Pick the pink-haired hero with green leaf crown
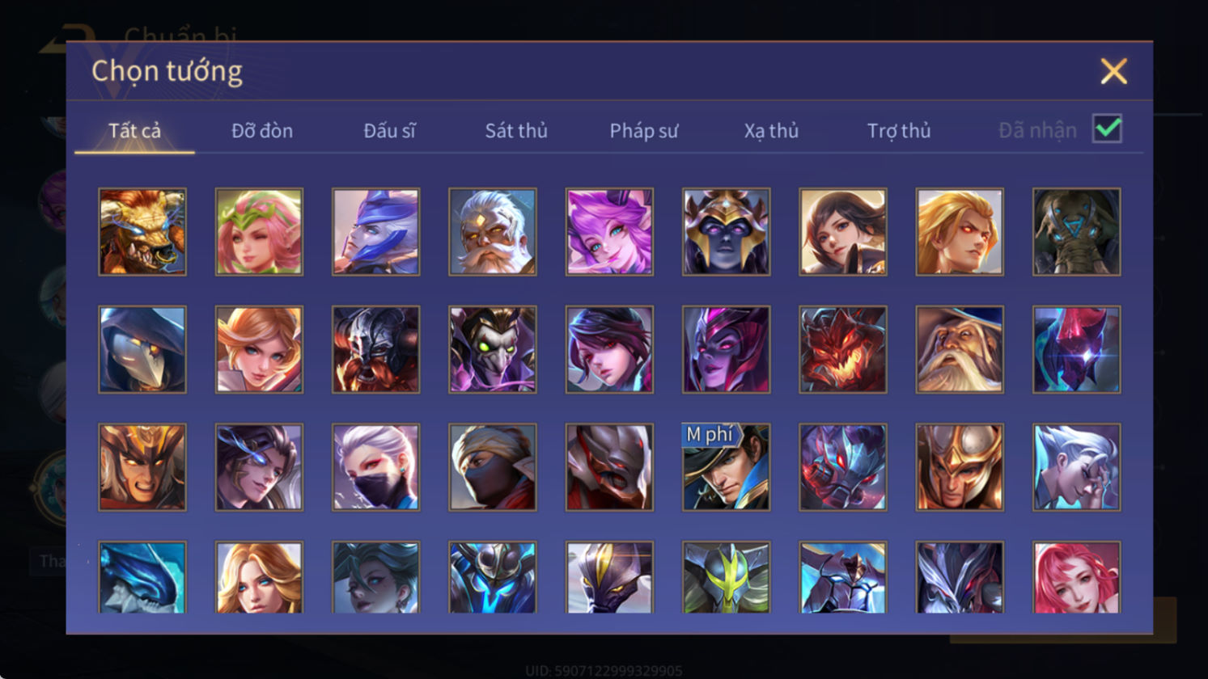The width and height of the screenshot is (1208, 679). (x=259, y=232)
